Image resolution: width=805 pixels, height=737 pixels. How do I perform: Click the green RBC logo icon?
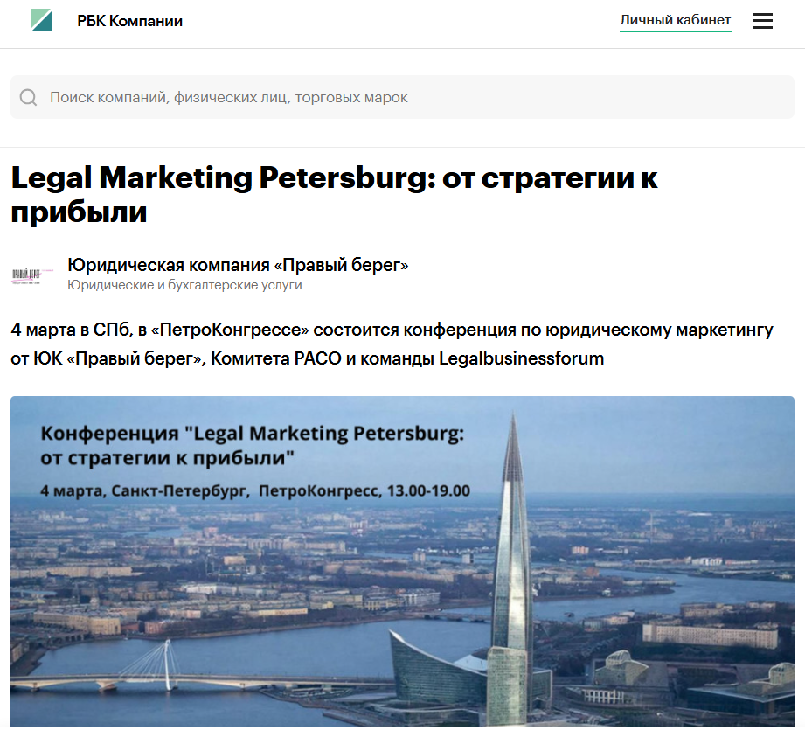point(41,20)
